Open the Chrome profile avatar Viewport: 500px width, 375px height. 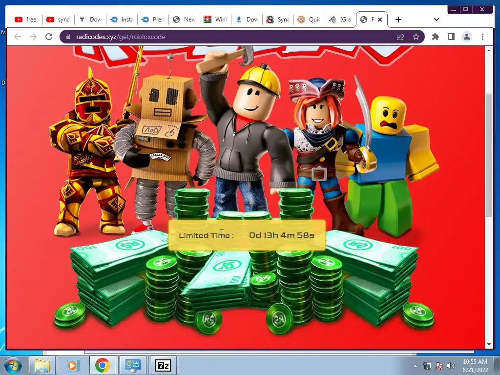pyautogui.click(x=466, y=37)
